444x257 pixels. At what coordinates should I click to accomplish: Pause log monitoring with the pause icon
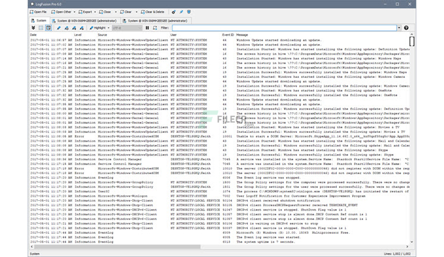[x=147, y=28]
